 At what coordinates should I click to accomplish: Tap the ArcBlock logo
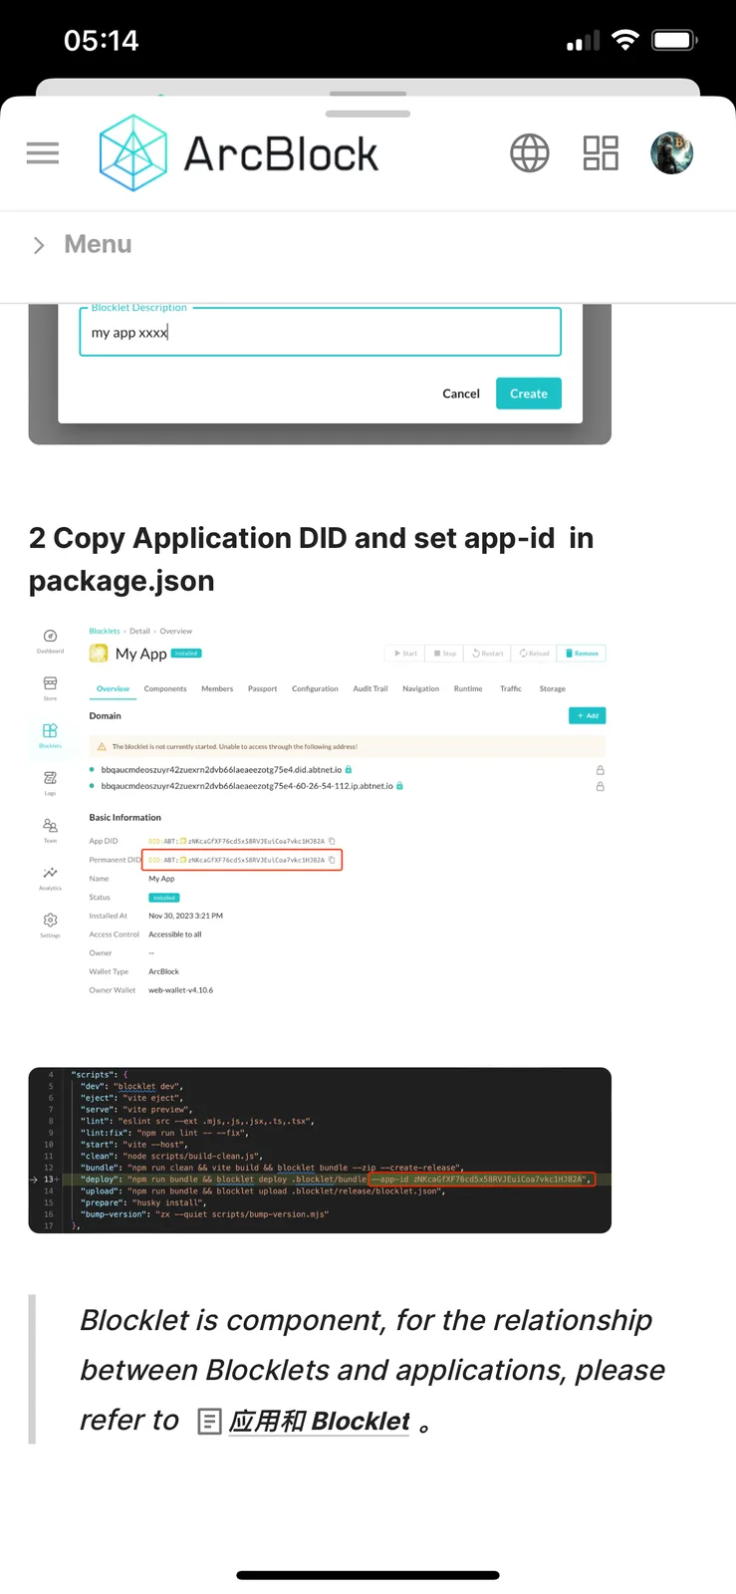click(238, 153)
